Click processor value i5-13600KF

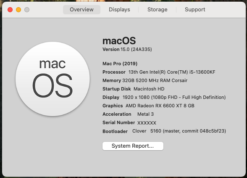(x=202, y=72)
